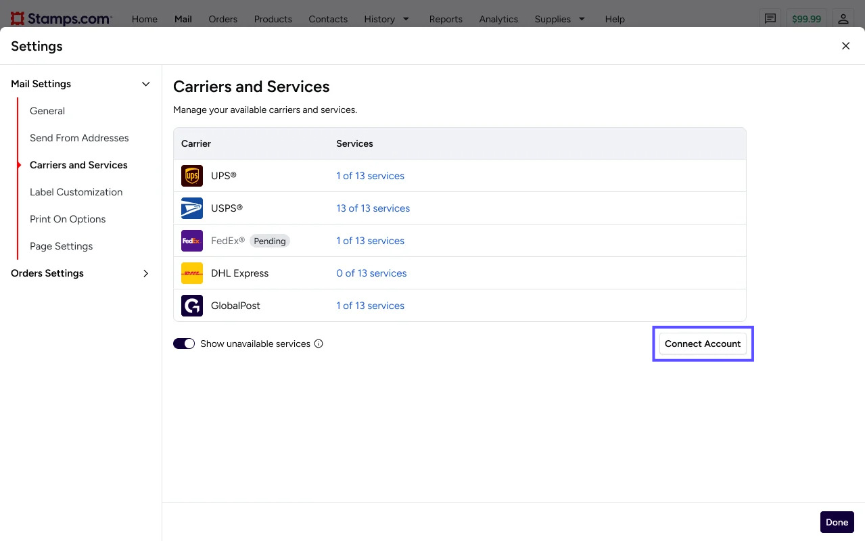Click the Services column header
865x541 pixels.
354,143
